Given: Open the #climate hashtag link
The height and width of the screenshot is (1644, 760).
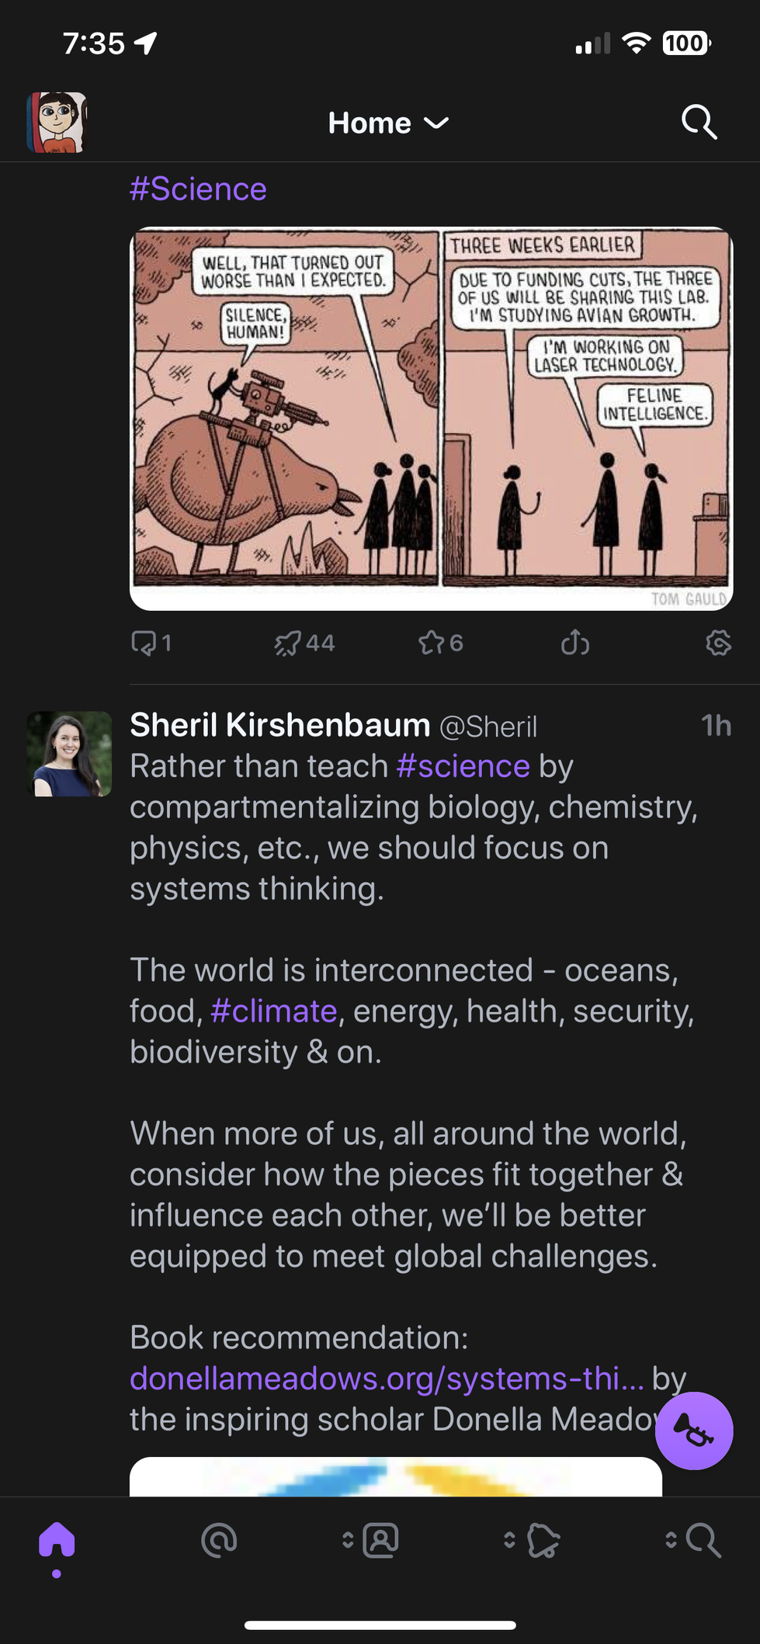Looking at the screenshot, I should [x=273, y=1011].
